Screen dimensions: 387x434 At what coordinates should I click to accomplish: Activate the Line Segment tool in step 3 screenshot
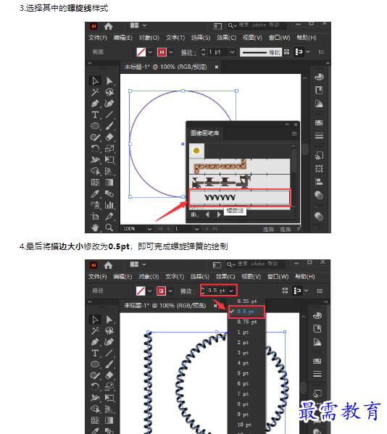coord(109,114)
